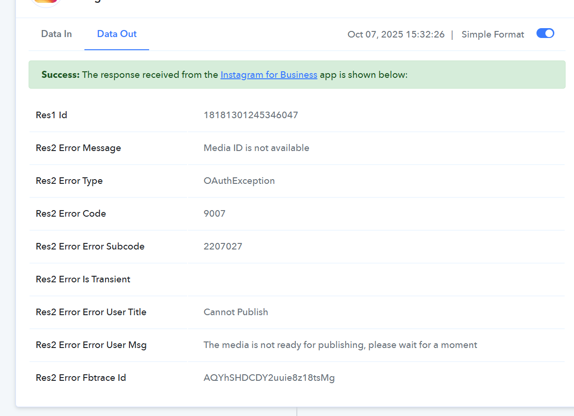This screenshot has width=574, height=416.
Task: Click the Res2 Error Error User Title label
Action: [x=91, y=312]
